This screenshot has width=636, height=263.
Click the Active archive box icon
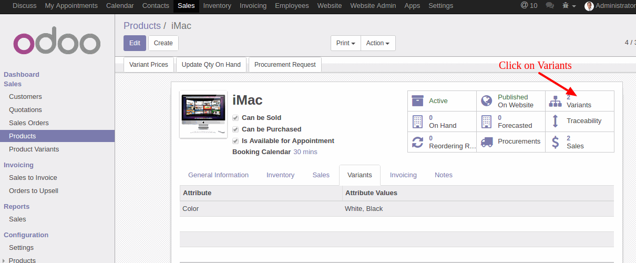418,100
